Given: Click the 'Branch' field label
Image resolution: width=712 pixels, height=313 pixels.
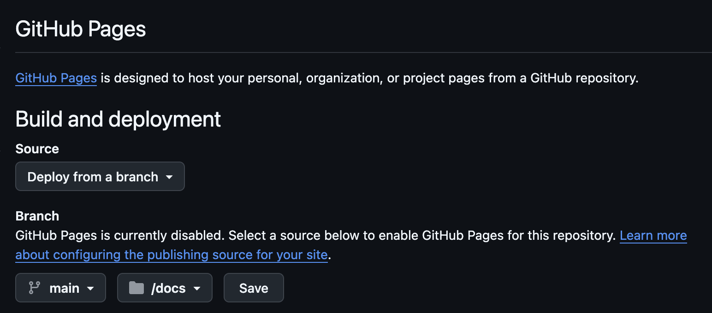Looking at the screenshot, I should coord(37,216).
